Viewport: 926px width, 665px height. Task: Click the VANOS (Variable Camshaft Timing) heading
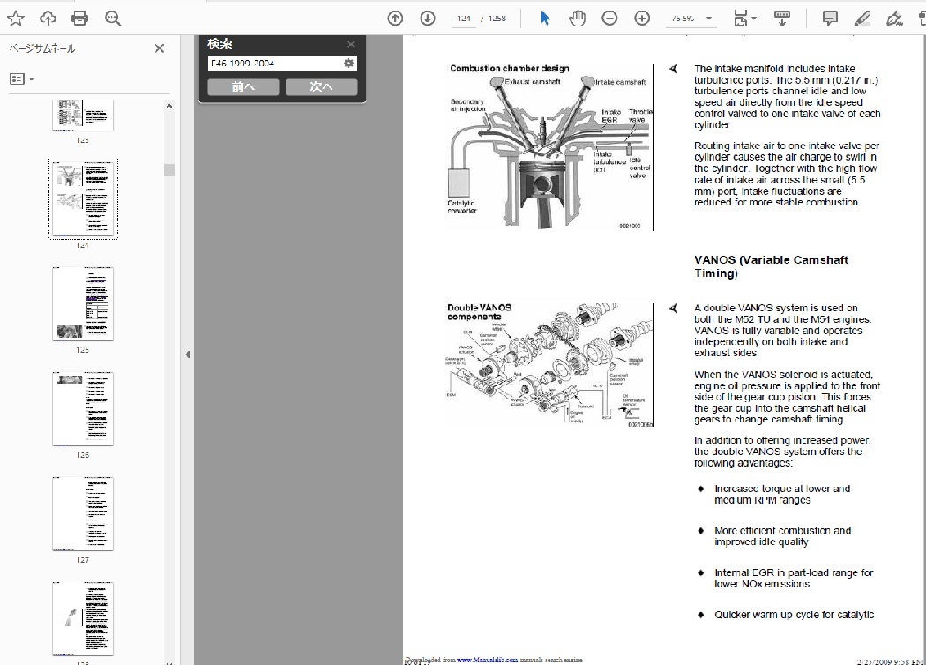click(x=771, y=266)
